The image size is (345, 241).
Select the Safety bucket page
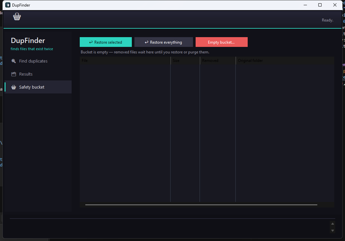click(38, 87)
